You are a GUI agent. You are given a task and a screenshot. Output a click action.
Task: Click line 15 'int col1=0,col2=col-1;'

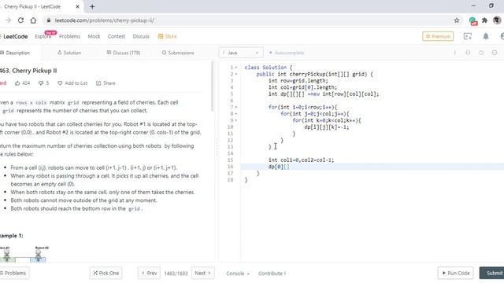301,160
